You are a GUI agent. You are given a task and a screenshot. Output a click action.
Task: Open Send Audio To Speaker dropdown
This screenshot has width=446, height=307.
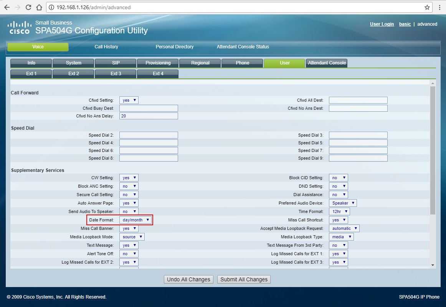(129, 211)
